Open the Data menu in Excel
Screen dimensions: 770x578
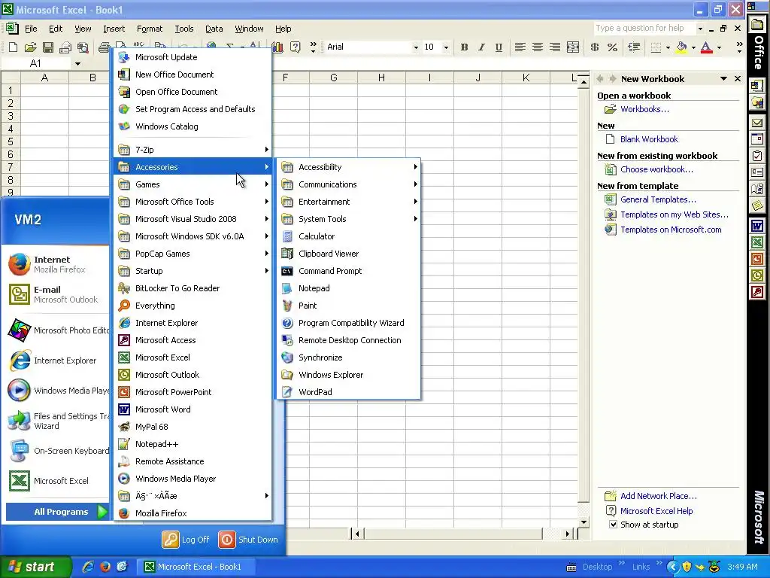point(214,29)
